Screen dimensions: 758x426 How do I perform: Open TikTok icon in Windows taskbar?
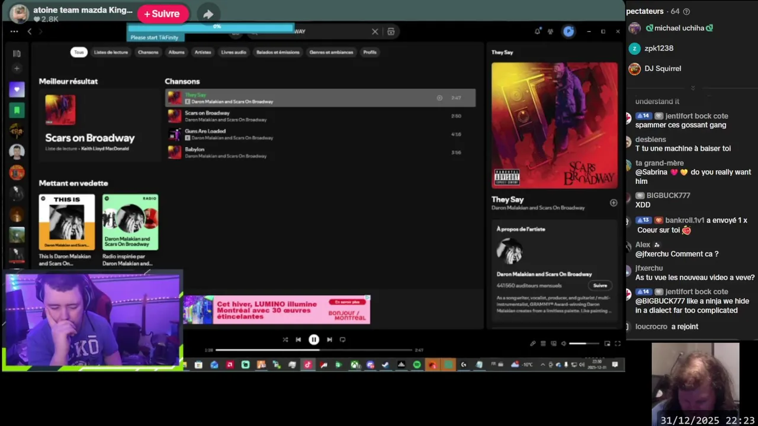tap(307, 365)
